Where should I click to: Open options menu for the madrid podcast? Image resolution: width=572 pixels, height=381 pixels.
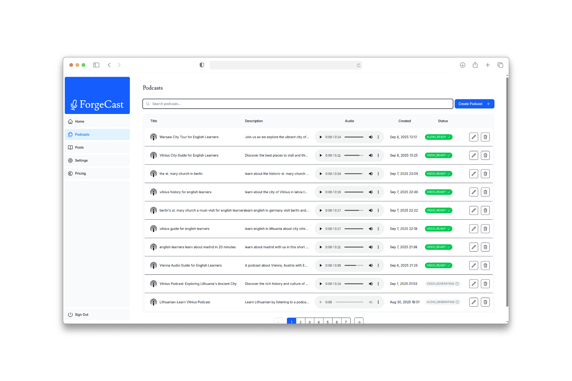coord(378,247)
